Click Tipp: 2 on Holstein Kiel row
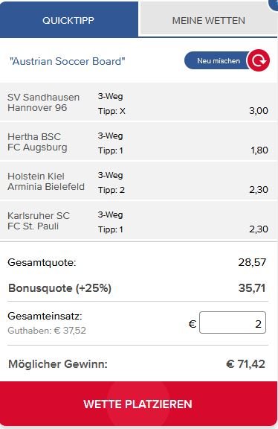Viewport: 278px width, 429px height. tap(111, 190)
